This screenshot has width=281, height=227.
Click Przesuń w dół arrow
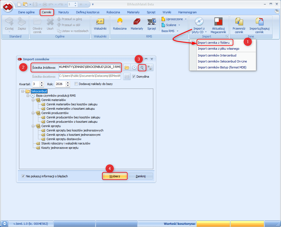[59, 25]
